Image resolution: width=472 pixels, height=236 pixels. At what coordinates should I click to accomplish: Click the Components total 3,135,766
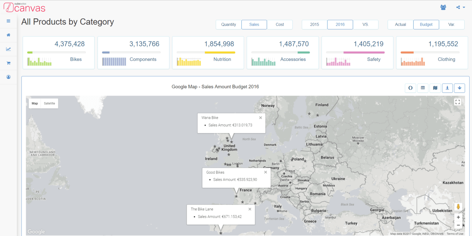tap(144, 44)
